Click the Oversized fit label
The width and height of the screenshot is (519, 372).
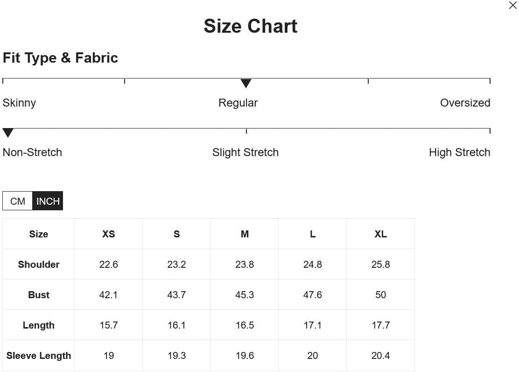465,103
